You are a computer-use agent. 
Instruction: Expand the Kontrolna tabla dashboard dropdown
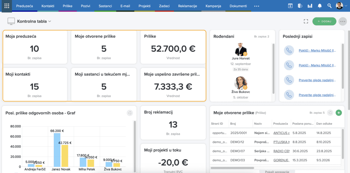point(50,22)
